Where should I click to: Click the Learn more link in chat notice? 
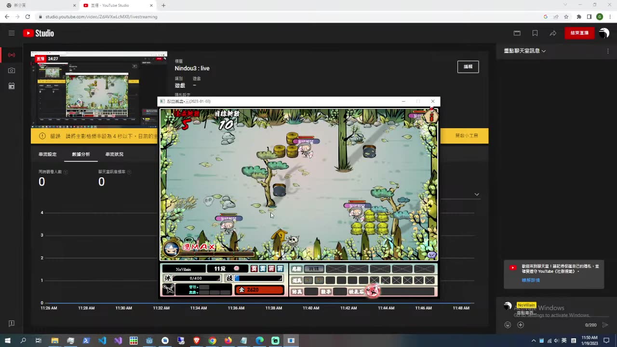coord(531,280)
